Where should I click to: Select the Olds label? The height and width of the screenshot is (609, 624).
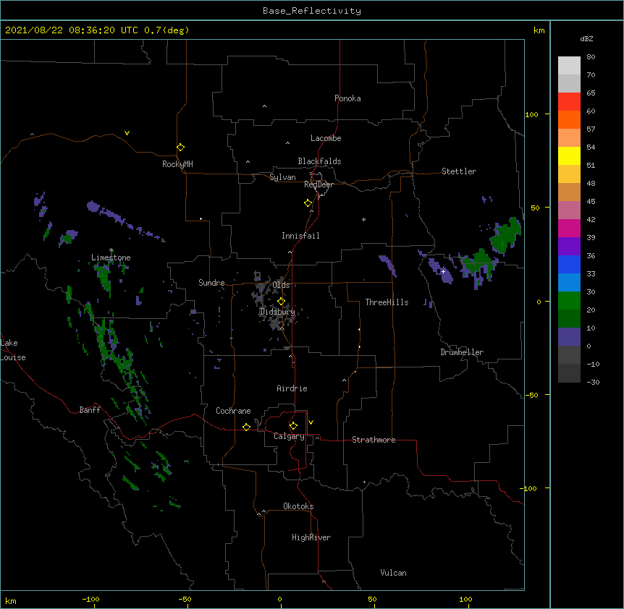(281, 285)
